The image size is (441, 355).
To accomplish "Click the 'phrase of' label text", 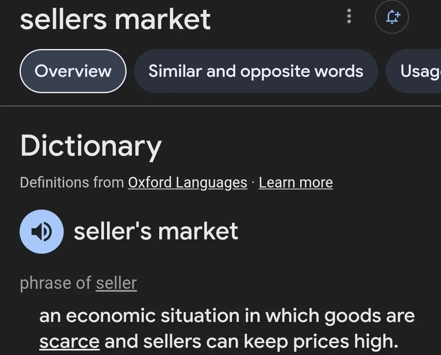I will (x=56, y=283).
